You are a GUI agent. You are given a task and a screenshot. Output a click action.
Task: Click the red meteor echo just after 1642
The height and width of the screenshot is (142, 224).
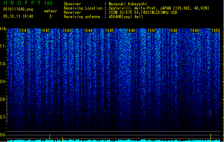50,113
